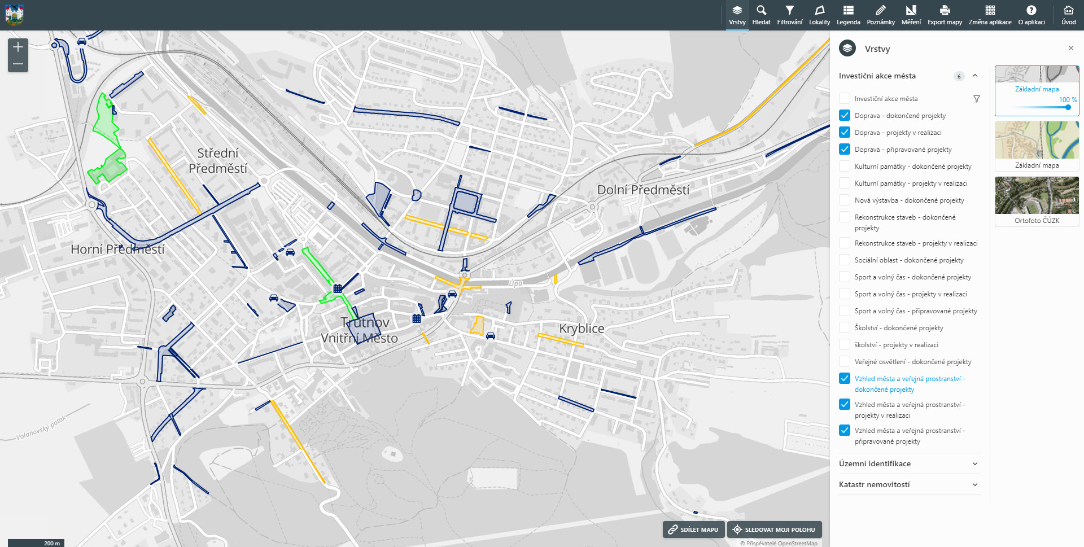1084x547 pixels.
Task: Enable Sport a volný čas - připravované projekty
Action: pyautogui.click(x=845, y=310)
